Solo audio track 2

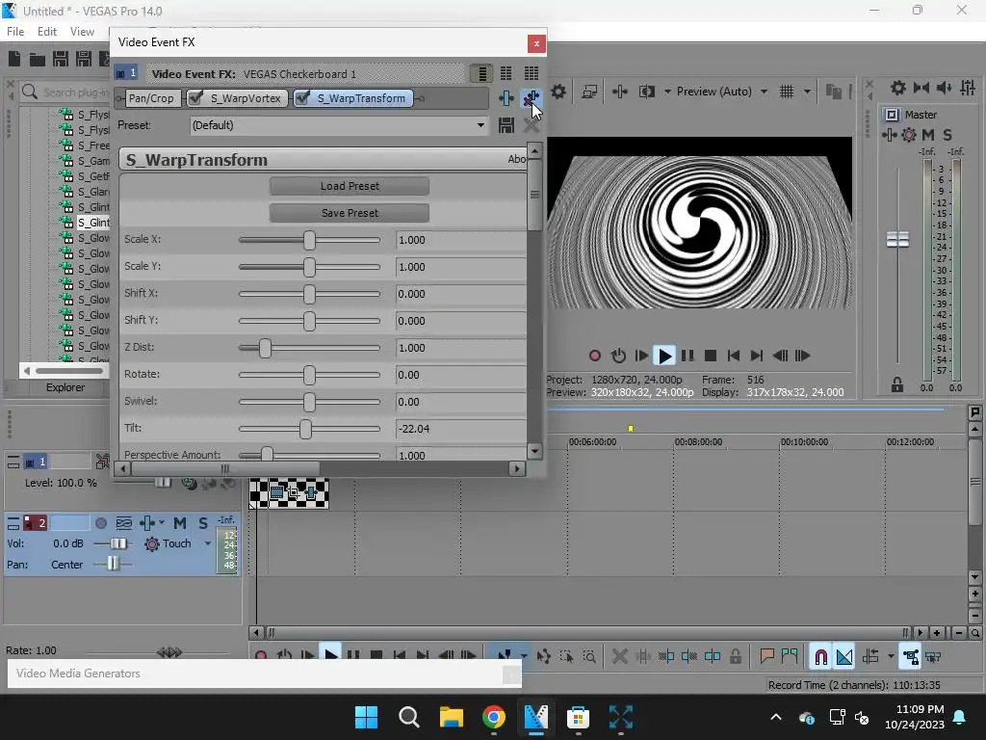(202, 523)
